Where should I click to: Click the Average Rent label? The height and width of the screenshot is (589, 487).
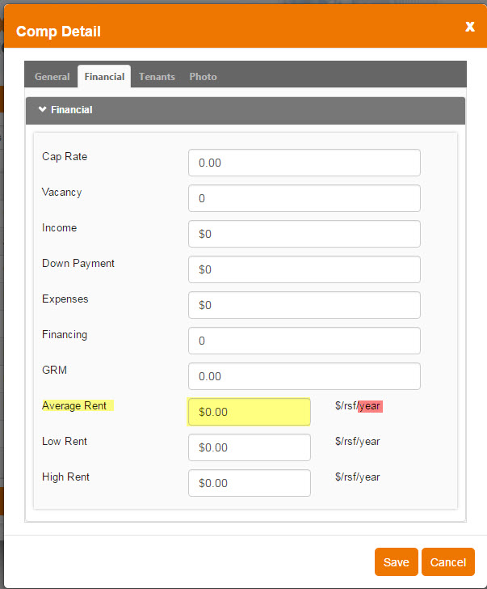(x=74, y=406)
